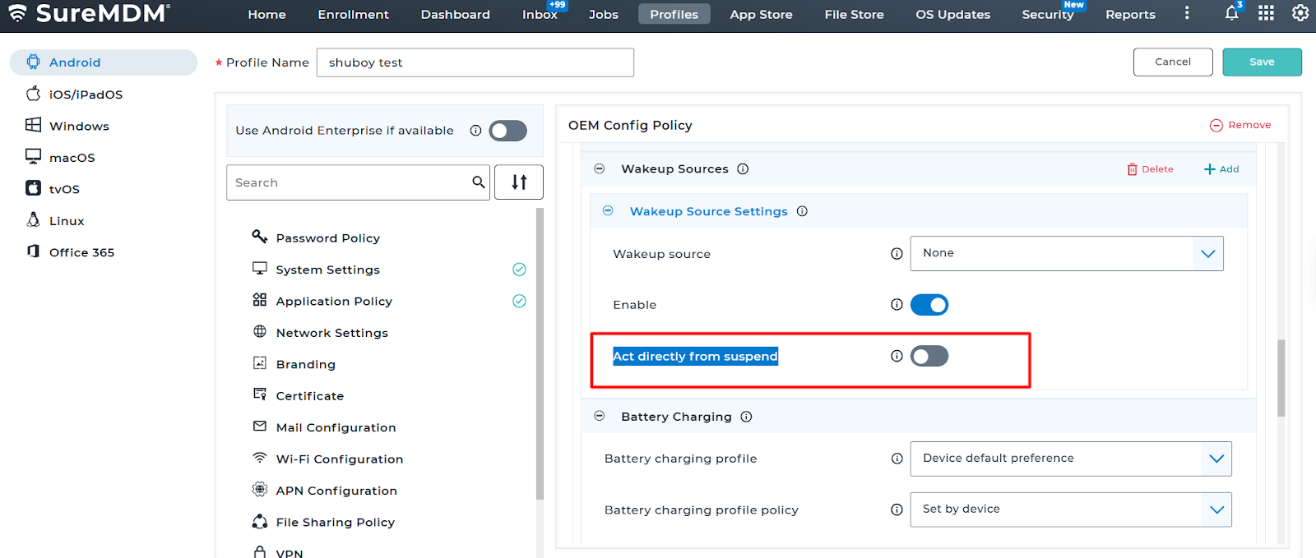Open the Wakeup source dropdown
The width and height of the screenshot is (1316, 558).
tap(1066, 253)
